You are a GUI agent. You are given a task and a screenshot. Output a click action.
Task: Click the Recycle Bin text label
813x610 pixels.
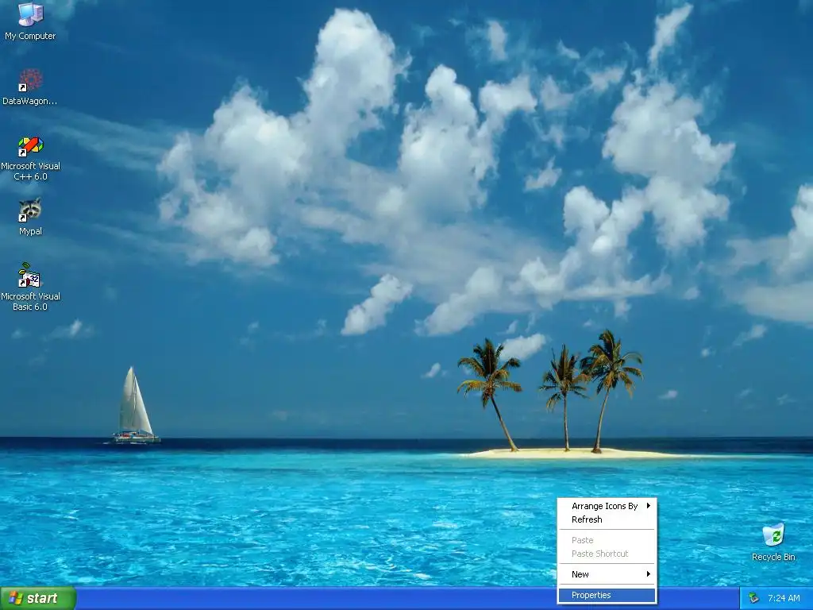tap(773, 557)
